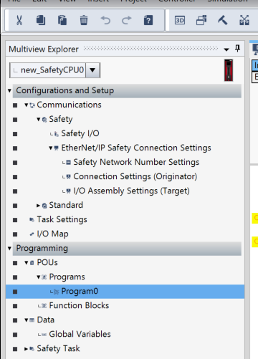Screen dimensions: 258x359
Task: Expand the Safety Task node
Action: pos(26,349)
